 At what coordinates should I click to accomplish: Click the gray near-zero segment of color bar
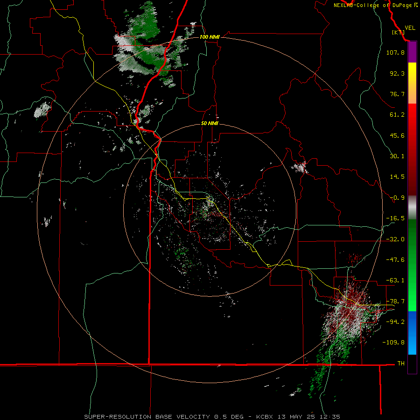(412, 208)
